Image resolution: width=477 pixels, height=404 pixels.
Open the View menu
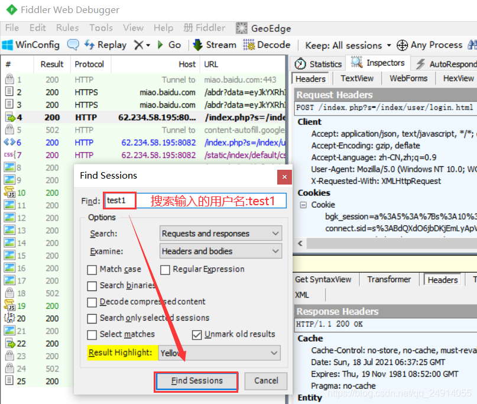(133, 28)
